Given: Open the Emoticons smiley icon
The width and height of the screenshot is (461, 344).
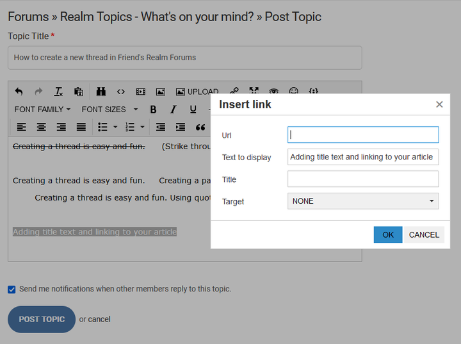Looking at the screenshot, I should (x=294, y=90).
